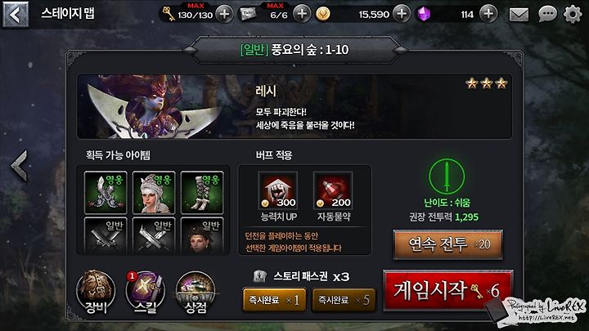This screenshot has width=589, height=331.
Task: Go to previous stage with left arrow
Action: (x=19, y=165)
